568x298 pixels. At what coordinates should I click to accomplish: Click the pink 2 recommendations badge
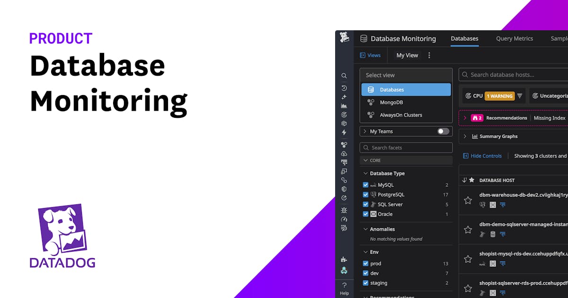tap(477, 118)
